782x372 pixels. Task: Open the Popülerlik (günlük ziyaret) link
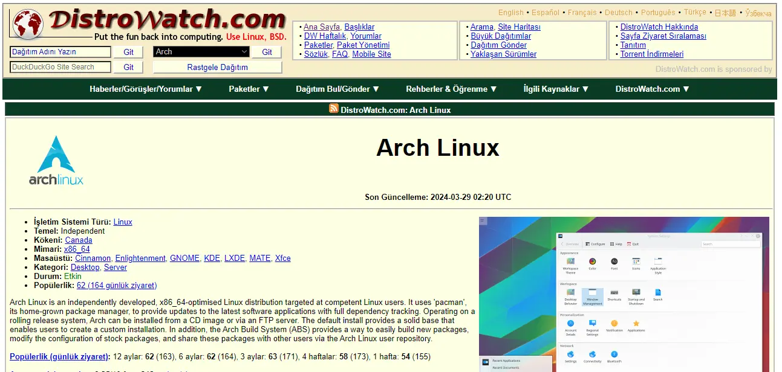click(59, 357)
